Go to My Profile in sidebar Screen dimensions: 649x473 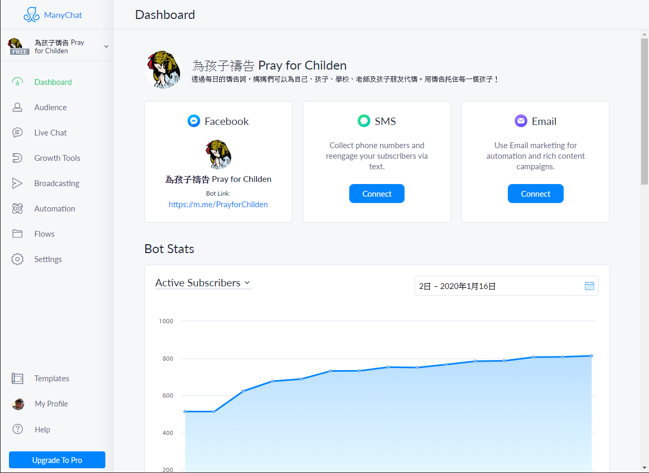click(x=51, y=404)
